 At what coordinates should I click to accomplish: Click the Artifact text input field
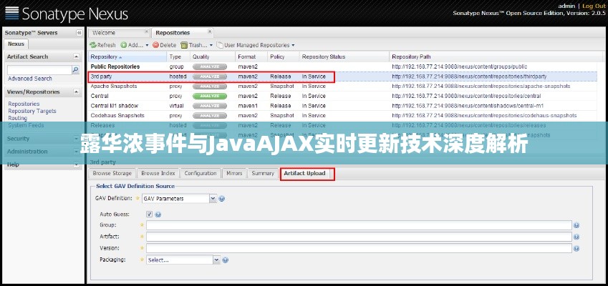[358, 237]
